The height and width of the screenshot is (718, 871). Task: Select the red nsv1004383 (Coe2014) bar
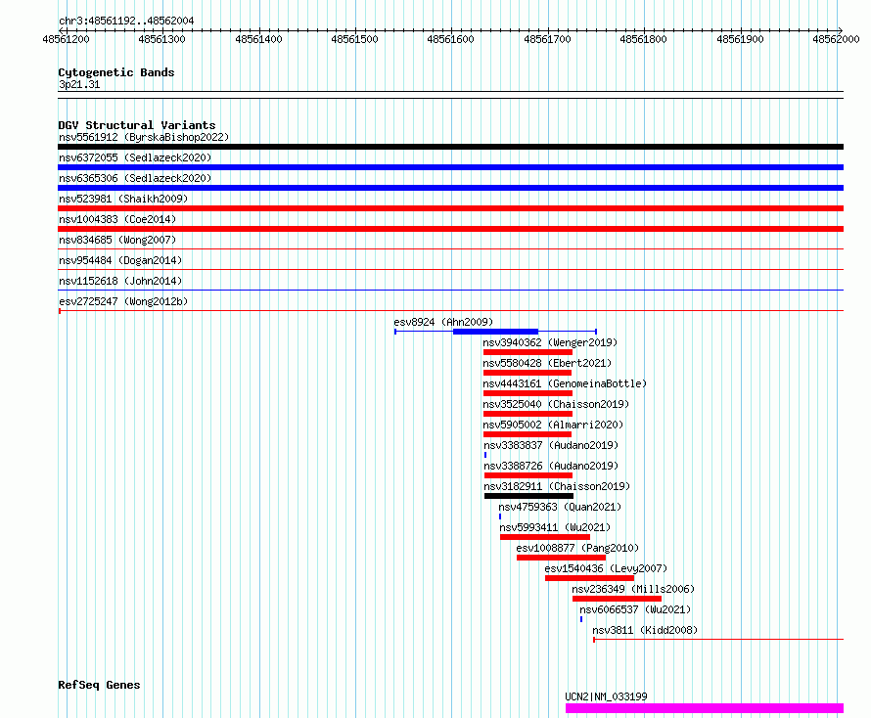450,229
